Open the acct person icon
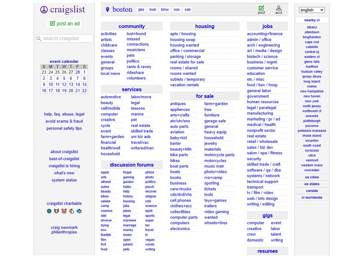The image size is (353, 267). coord(278,8)
